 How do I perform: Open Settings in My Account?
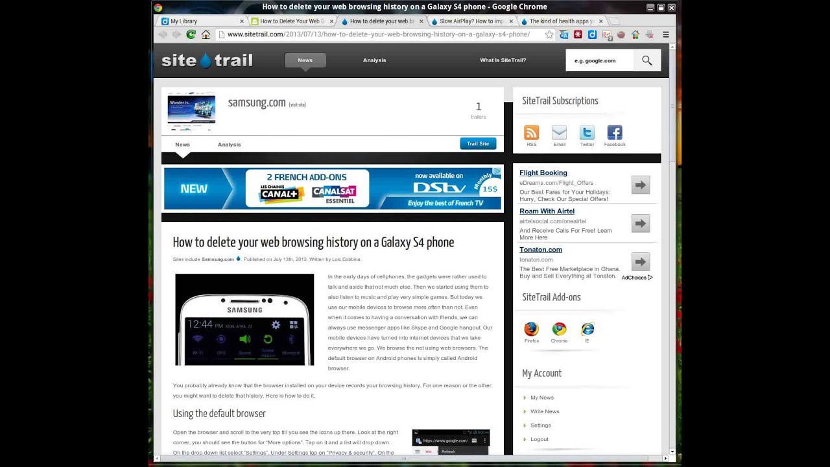click(x=541, y=425)
